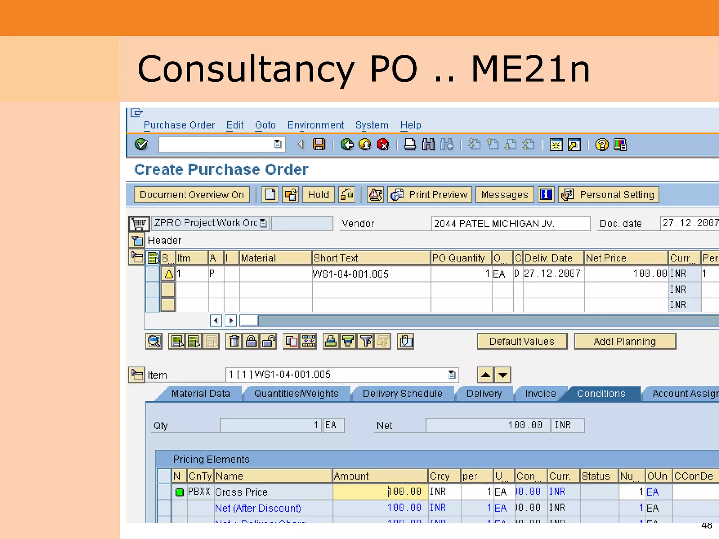
Task: Click the Print Preview button
Action: tap(430, 195)
